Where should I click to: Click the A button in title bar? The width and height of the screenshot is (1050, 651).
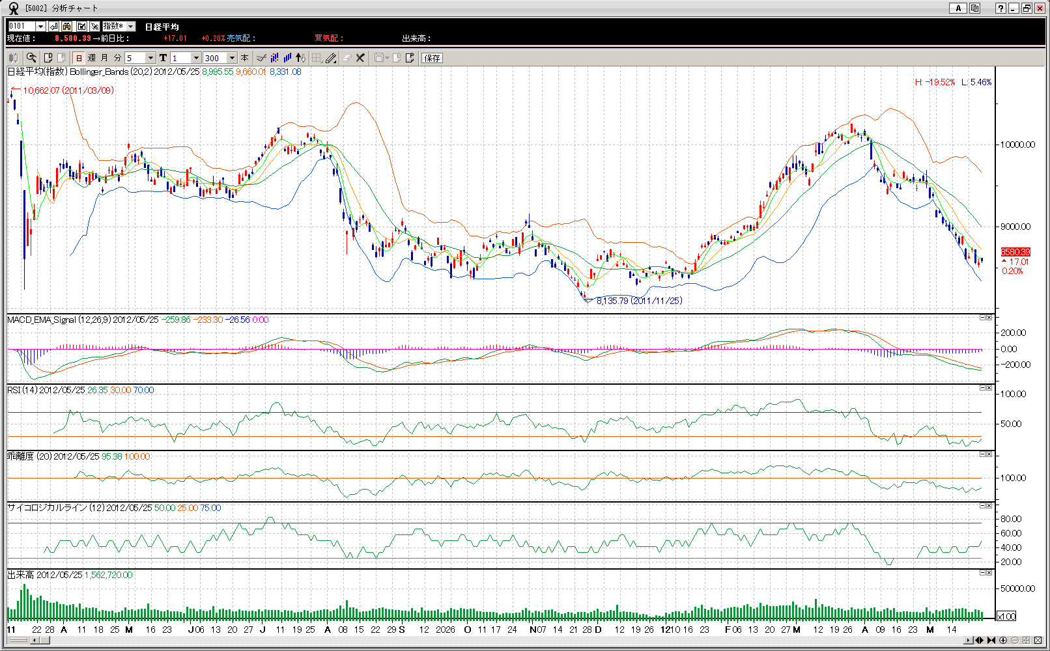[958, 8]
